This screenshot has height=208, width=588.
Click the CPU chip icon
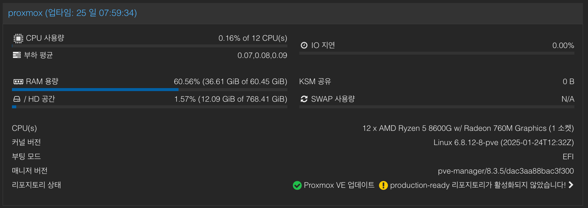18,38
